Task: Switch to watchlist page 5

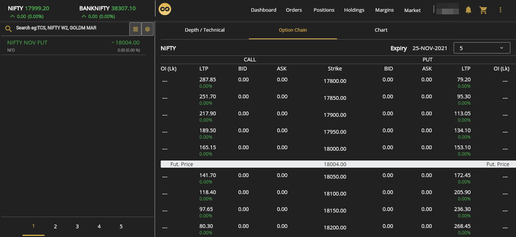Action: point(121,226)
